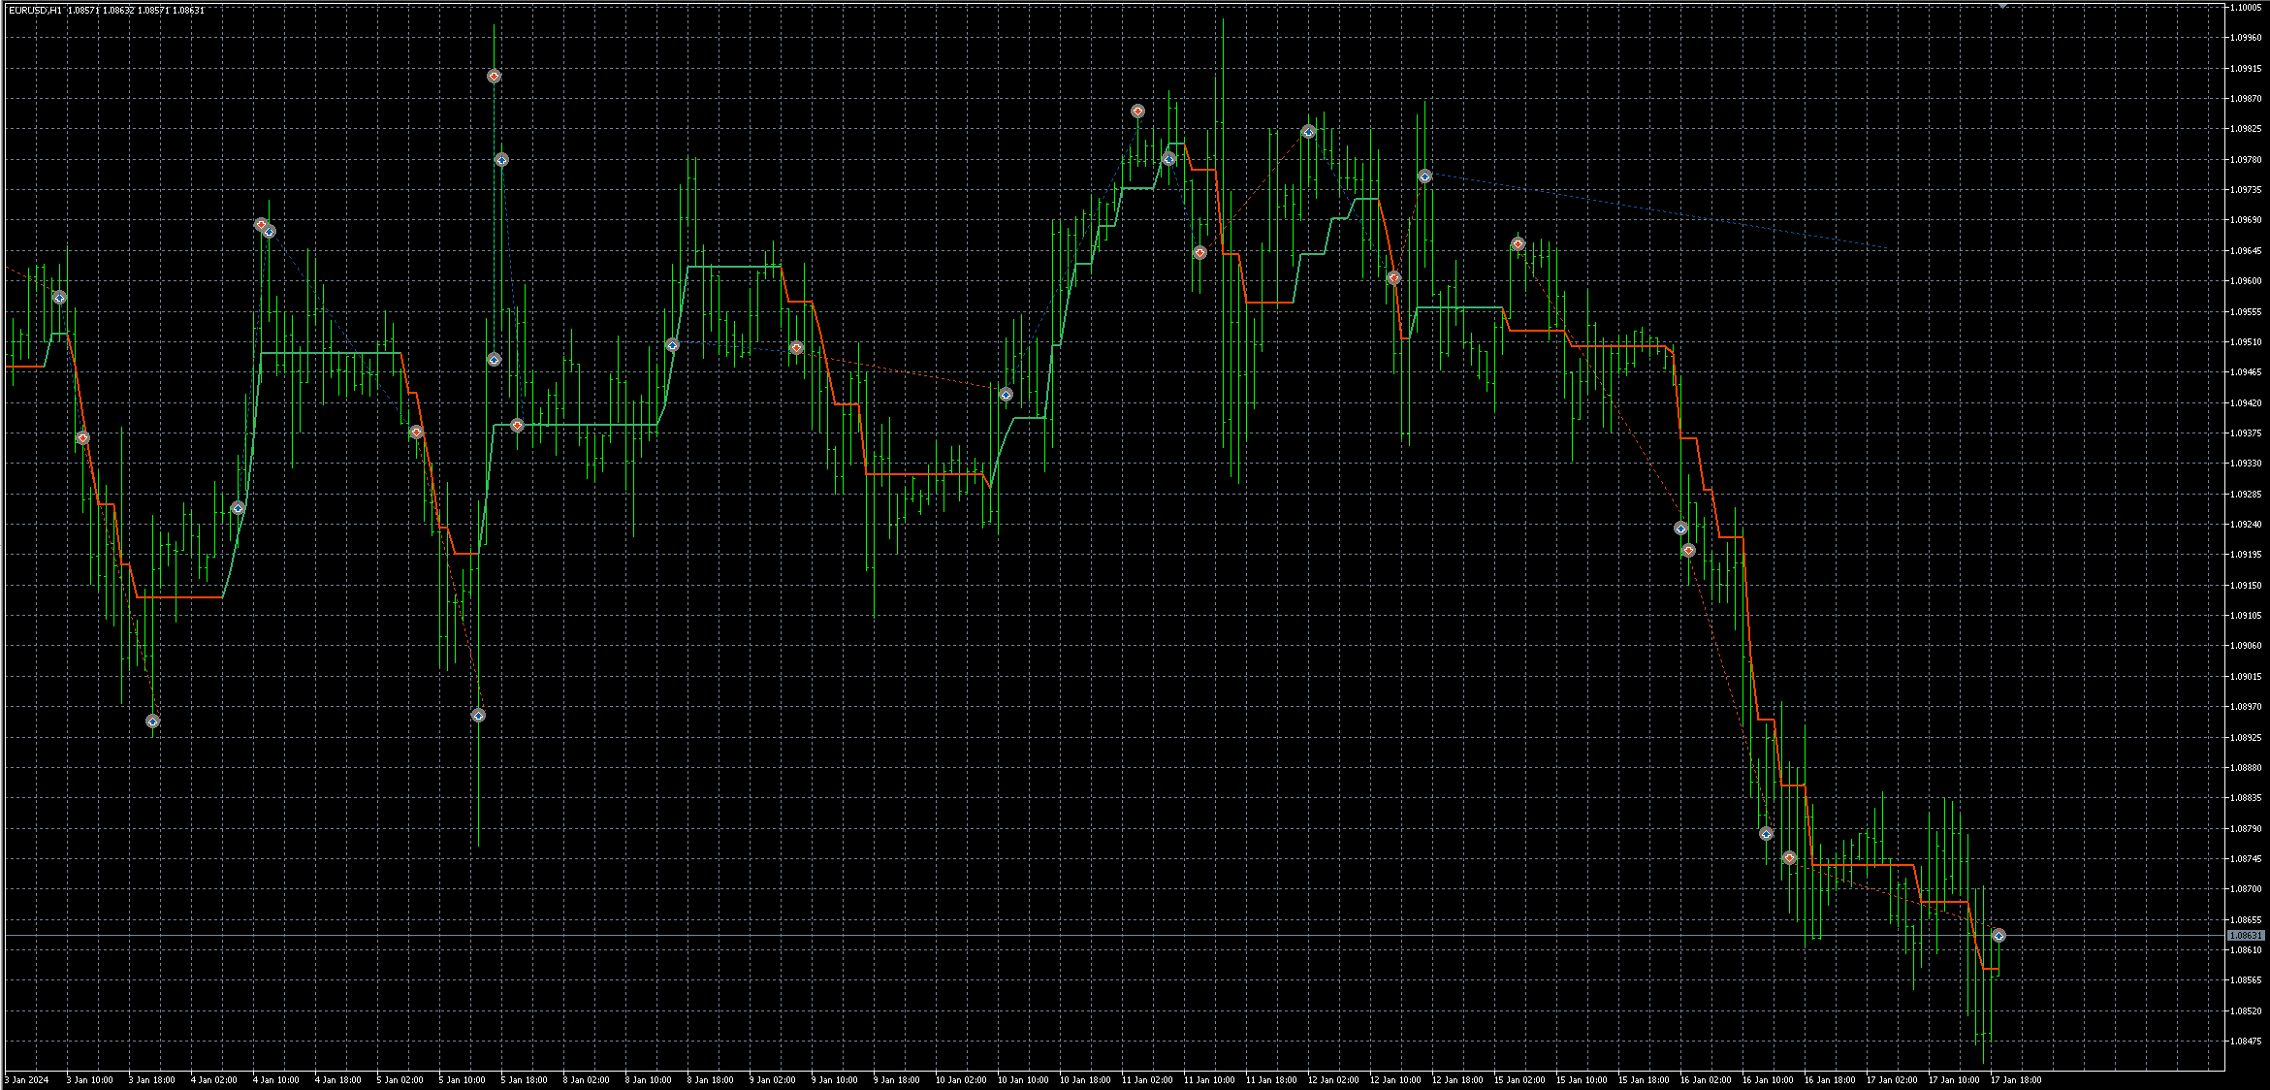This screenshot has height=1090, width=2270.
Task: Select red marker at 11 Jan 02:00 peak
Action: coord(1137,112)
